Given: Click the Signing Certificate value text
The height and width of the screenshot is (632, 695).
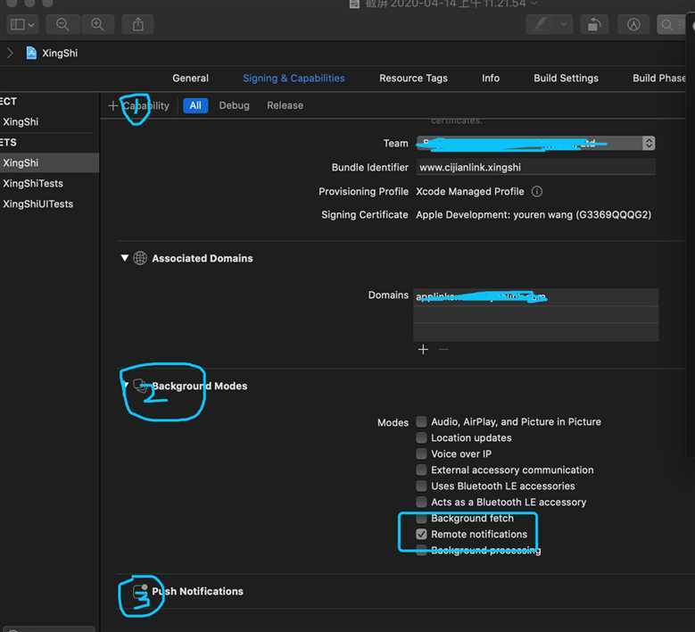Looking at the screenshot, I should [x=534, y=215].
